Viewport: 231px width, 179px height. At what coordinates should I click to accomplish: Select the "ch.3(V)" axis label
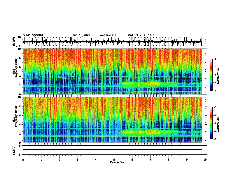[14, 150]
